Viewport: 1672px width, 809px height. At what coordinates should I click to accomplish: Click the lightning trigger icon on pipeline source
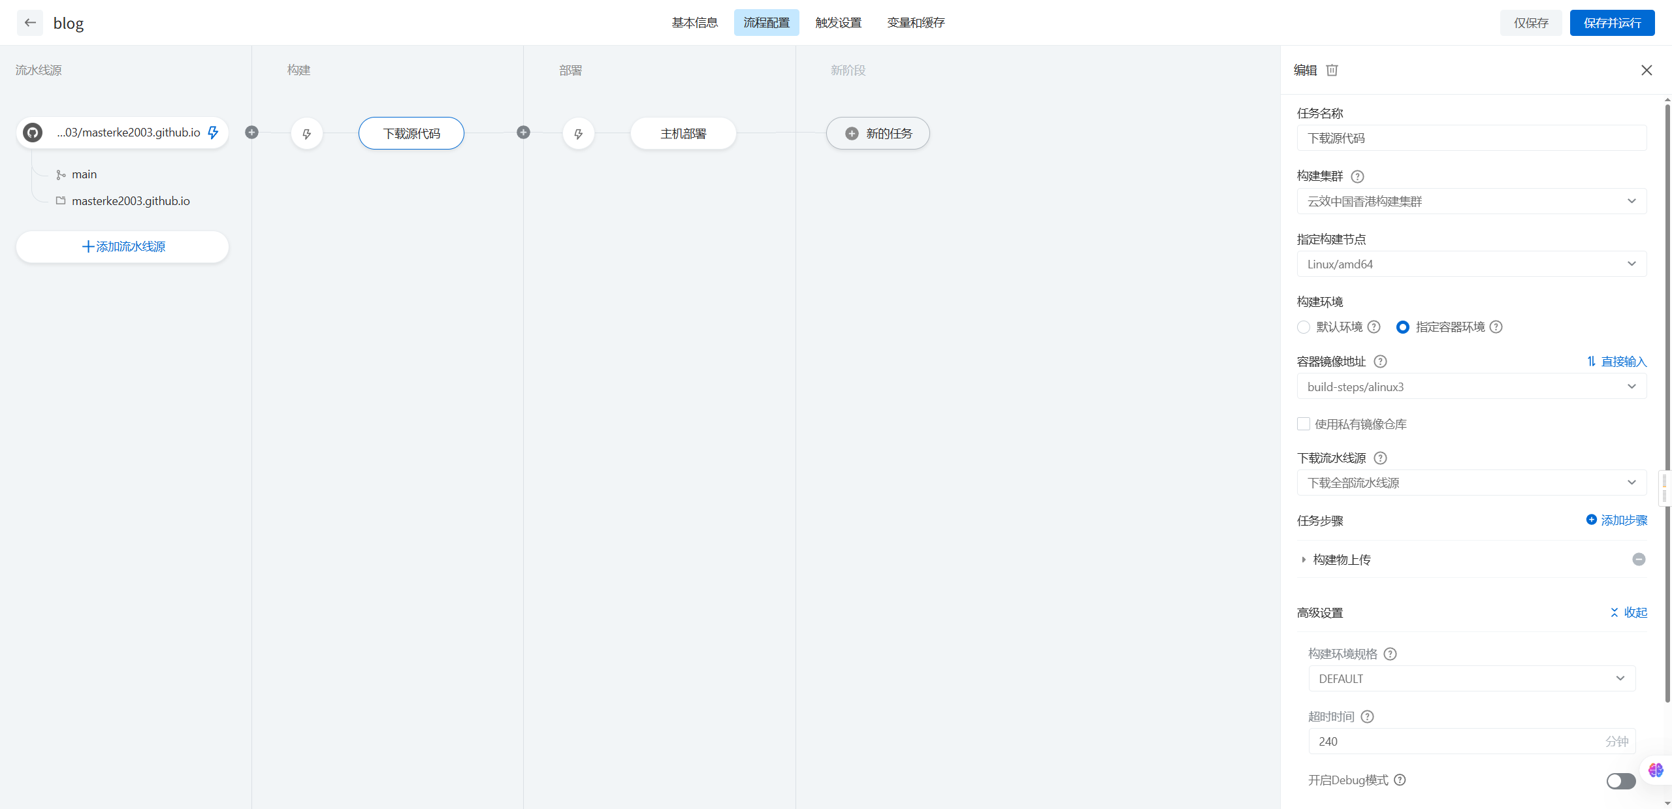coord(213,133)
